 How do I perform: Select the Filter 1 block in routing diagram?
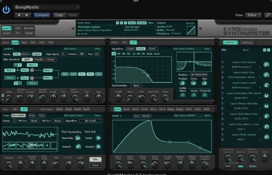[x=48, y=70]
